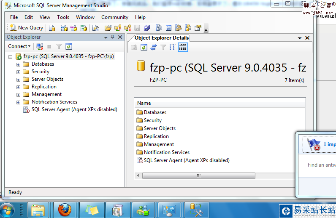Open a new Database Engine Query
The image size is (336, 218).
click(x=52, y=28)
